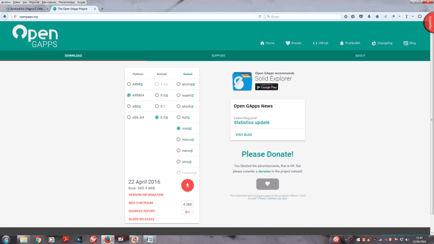Click the Pocket icon in the toolbar

tap(361, 16)
